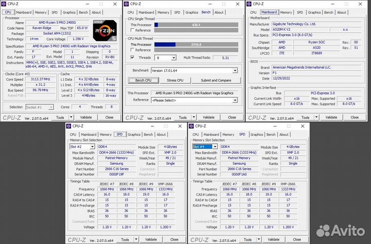The image size is (371, 244).
Task: Click the Ryzen 5 logo in the CPU window
Action: [105, 31]
